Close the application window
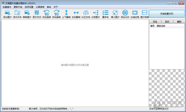Viewport: 186px width, 112px height. tap(181, 3)
